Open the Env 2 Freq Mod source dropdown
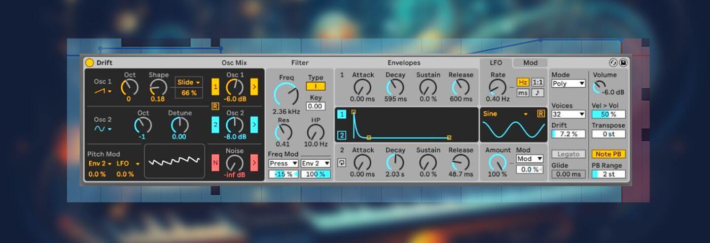 (x=315, y=163)
